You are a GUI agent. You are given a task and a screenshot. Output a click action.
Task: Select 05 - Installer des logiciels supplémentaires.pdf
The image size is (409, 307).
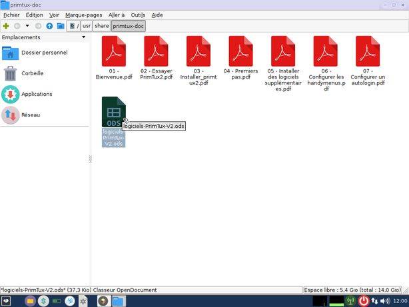(283, 64)
